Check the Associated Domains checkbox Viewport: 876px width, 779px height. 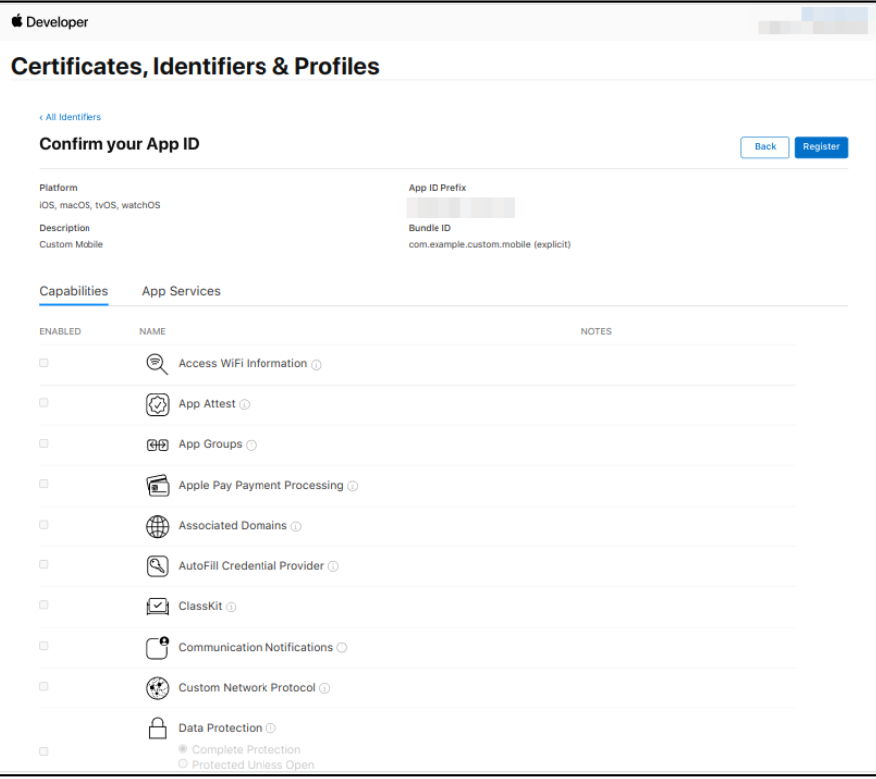[x=44, y=525]
